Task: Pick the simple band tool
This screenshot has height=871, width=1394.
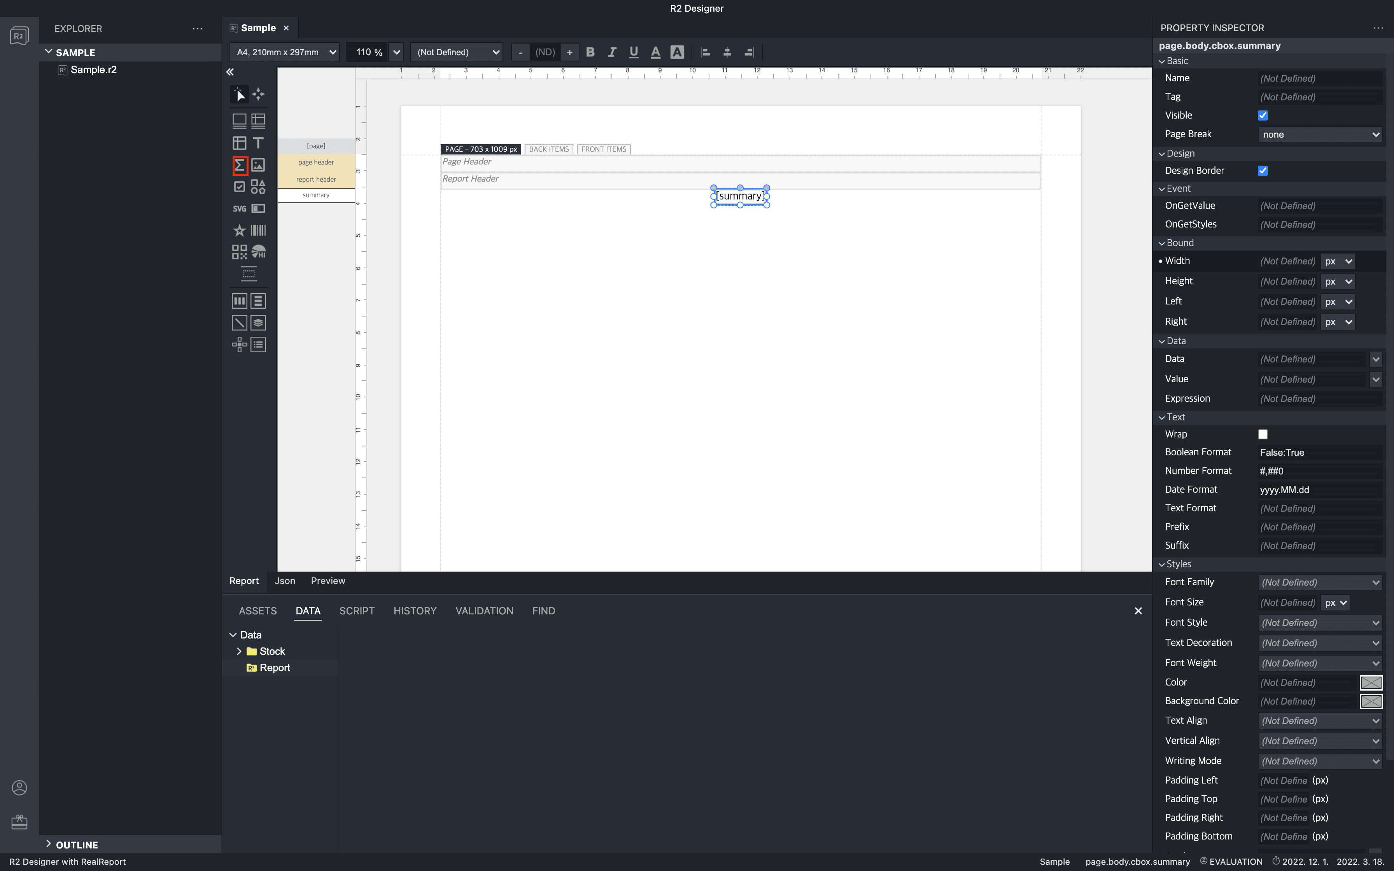Action: coord(240,121)
